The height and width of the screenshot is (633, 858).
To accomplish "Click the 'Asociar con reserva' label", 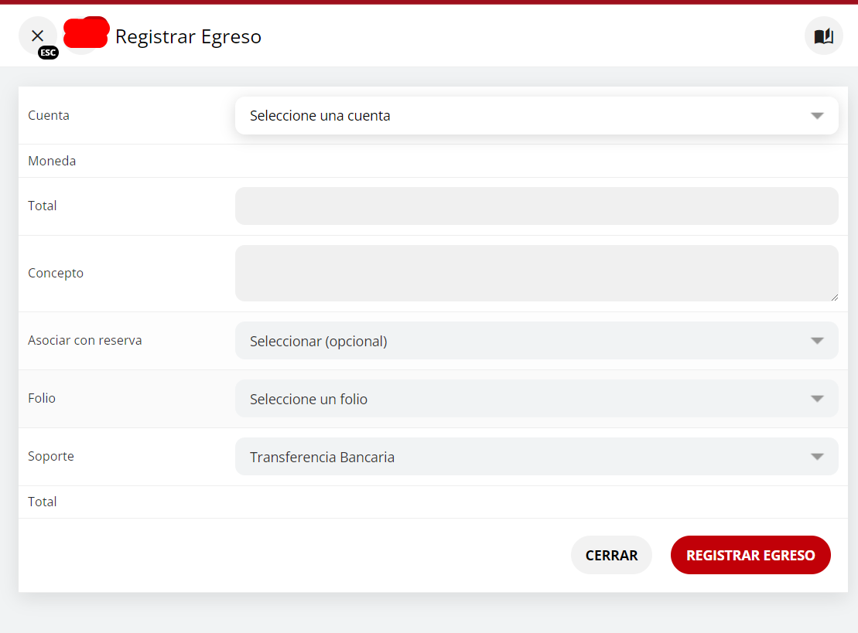I will point(85,340).
